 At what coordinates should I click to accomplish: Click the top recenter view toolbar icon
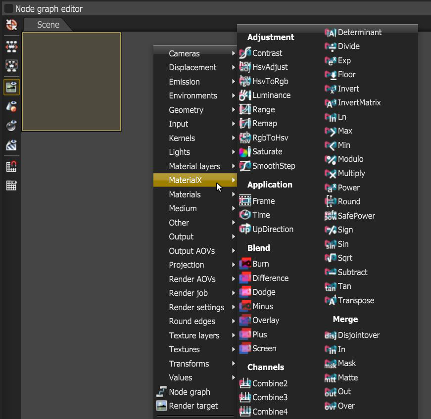[11, 25]
